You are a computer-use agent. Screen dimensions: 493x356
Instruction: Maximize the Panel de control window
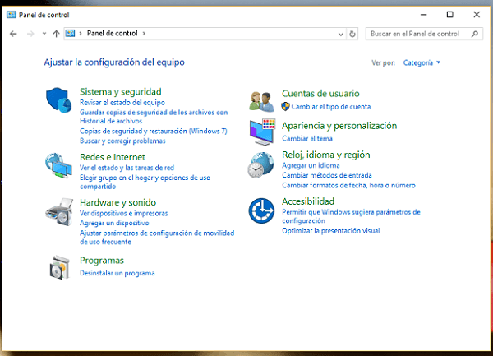[x=450, y=15]
